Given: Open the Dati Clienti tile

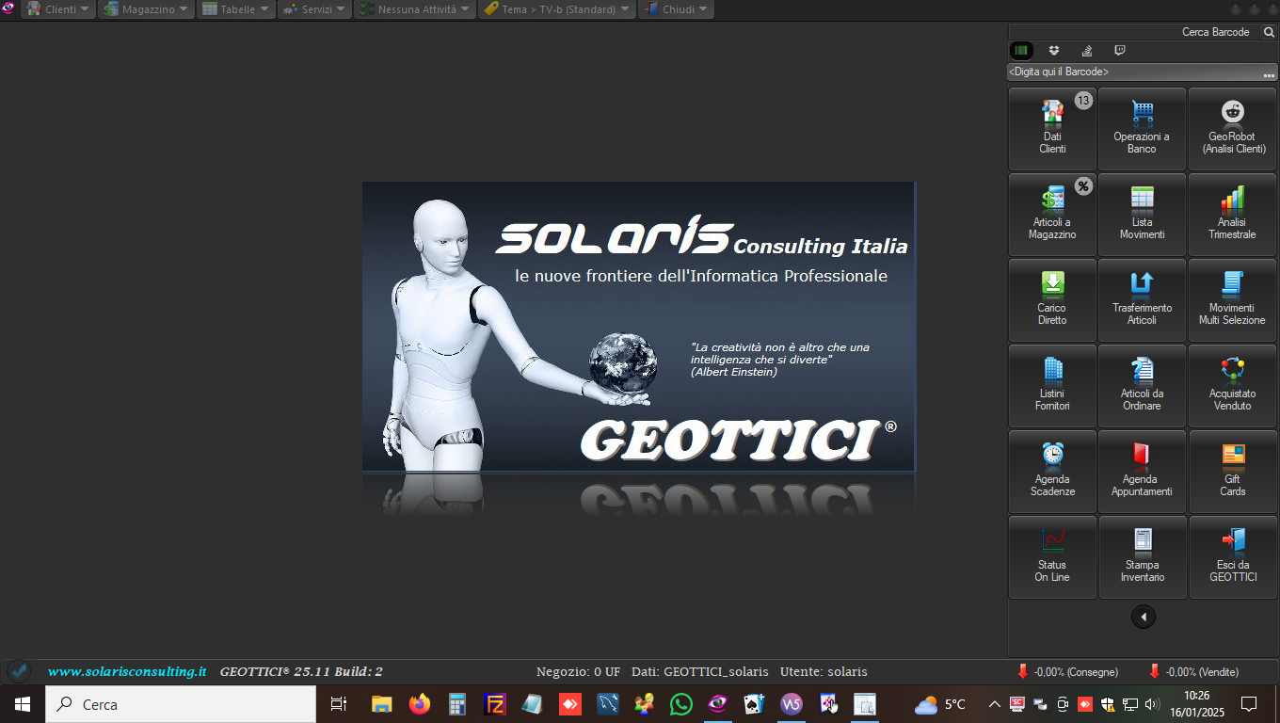Looking at the screenshot, I should tap(1052, 129).
